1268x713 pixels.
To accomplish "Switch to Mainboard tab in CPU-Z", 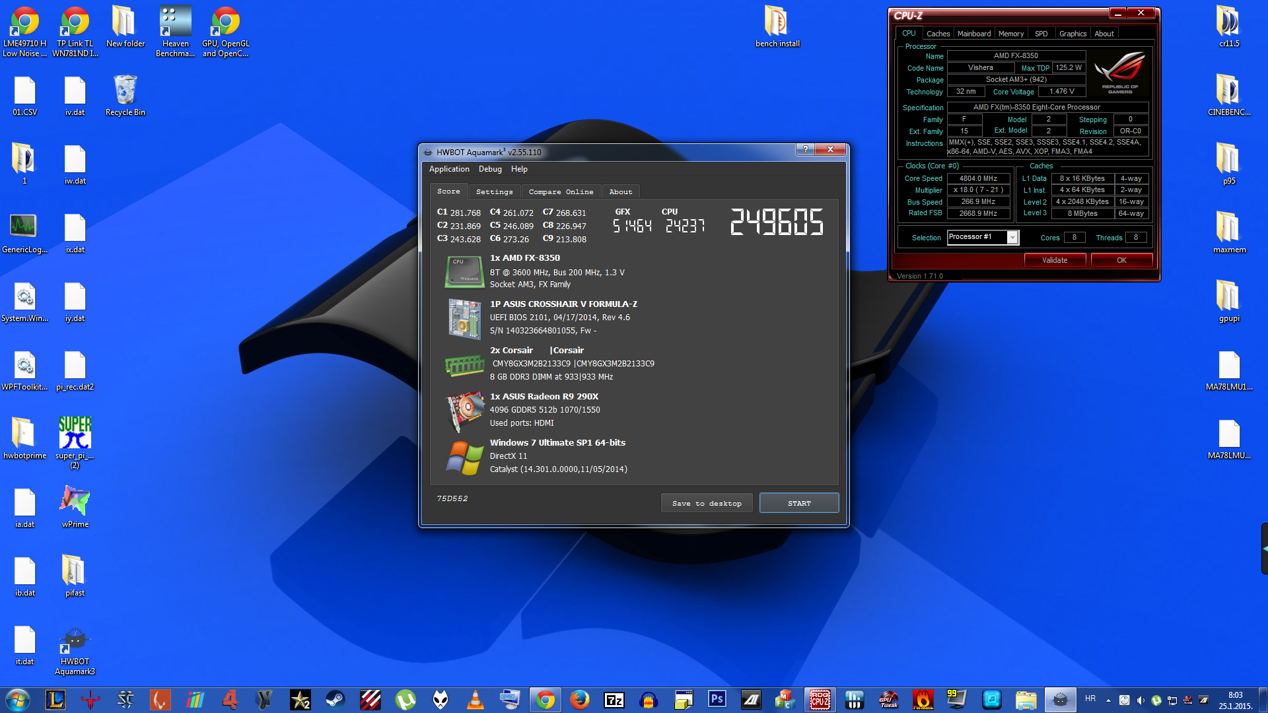I will point(974,34).
